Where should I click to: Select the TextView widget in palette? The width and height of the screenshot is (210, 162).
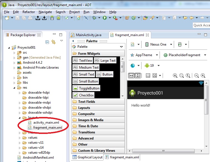tap(83, 61)
